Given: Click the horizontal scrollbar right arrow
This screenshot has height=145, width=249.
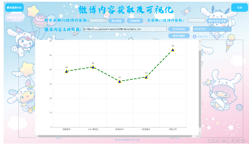Looking at the screenshot, I should tap(197, 136).
